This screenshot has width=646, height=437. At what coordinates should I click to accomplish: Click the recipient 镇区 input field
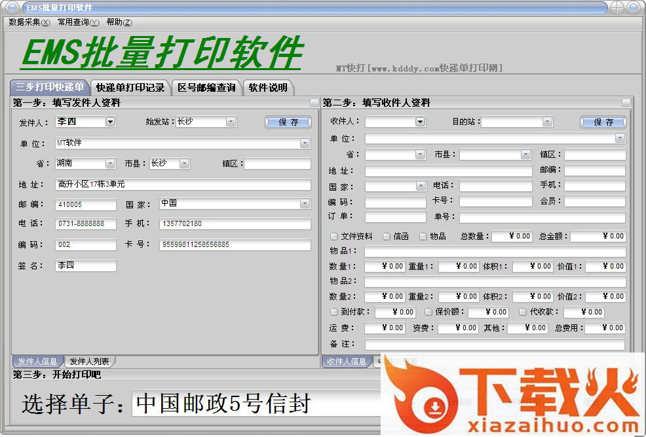[x=595, y=155]
